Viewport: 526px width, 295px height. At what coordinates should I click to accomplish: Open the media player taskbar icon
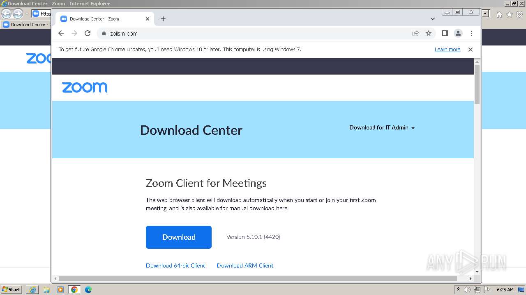tap(60, 290)
